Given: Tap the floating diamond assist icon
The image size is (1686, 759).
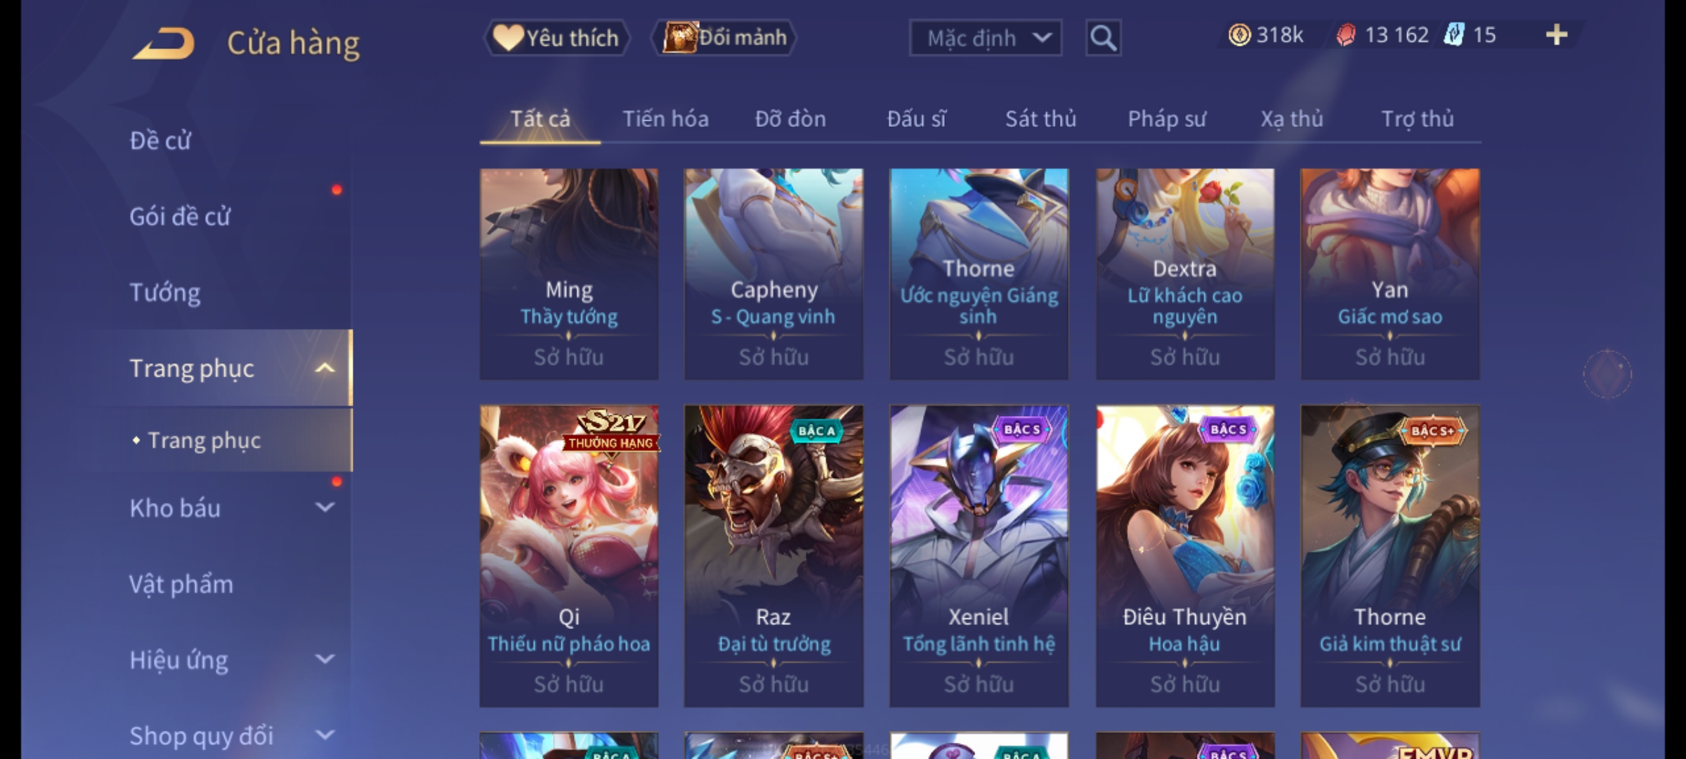Looking at the screenshot, I should pos(1607,373).
